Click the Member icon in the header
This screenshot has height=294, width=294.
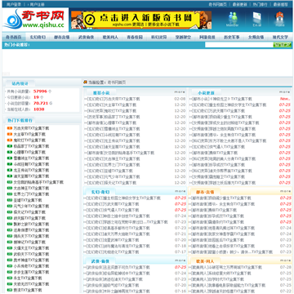coord(233,19)
